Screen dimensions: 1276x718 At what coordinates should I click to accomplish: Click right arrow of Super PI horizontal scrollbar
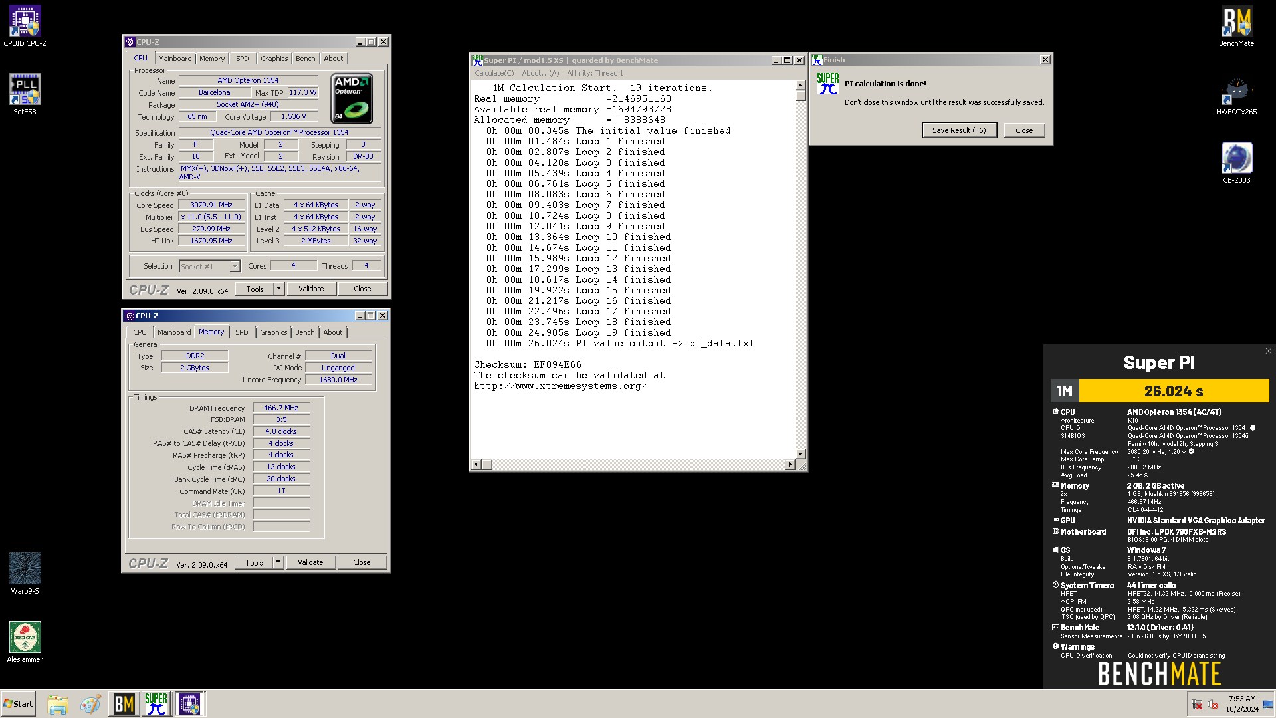click(790, 464)
